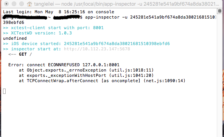
Task: Click the terminal cursor block below the error
Action: click(5, 91)
